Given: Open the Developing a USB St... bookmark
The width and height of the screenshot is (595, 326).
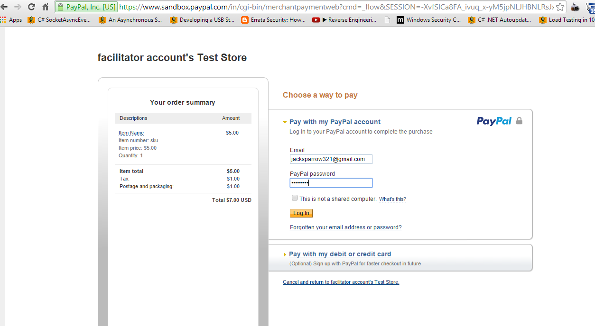Looking at the screenshot, I should pyautogui.click(x=202, y=20).
